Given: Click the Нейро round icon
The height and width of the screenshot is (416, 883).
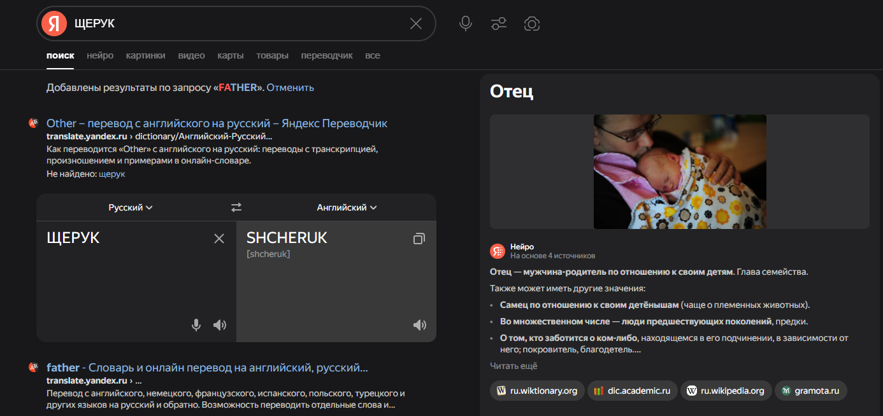Looking at the screenshot, I should click(498, 251).
